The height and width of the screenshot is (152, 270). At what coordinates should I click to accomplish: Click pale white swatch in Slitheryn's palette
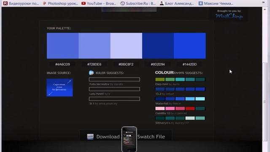[x=190, y=118]
